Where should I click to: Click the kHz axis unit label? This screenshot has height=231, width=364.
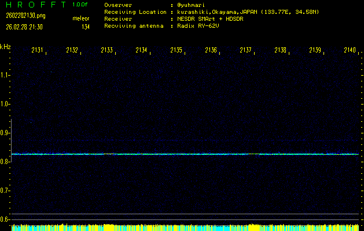tap(5, 47)
